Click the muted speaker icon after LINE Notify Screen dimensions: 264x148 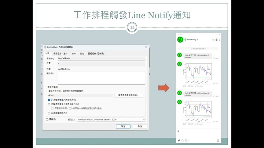[x=198, y=40]
